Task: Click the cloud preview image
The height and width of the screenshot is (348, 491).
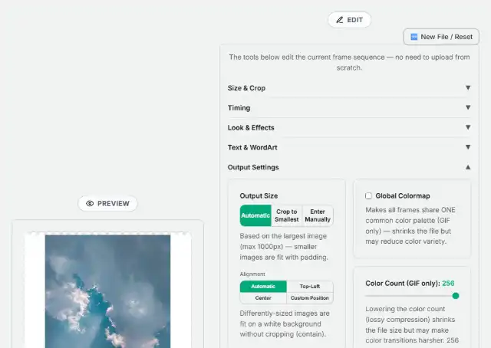Action: tap(107, 291)
